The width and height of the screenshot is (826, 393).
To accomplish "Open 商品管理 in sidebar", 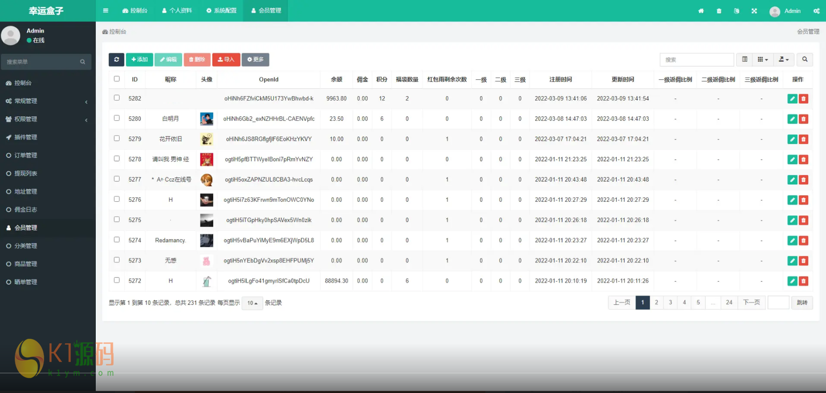I will click(x=48, y=264).
